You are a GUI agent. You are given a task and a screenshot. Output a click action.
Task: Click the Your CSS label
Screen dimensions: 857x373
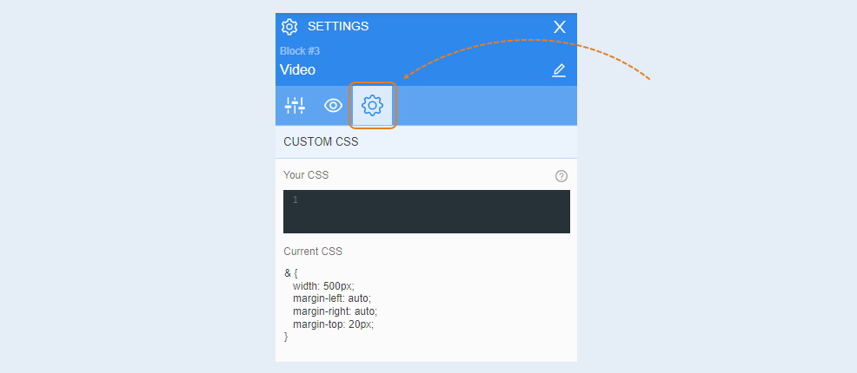point(306,175)
